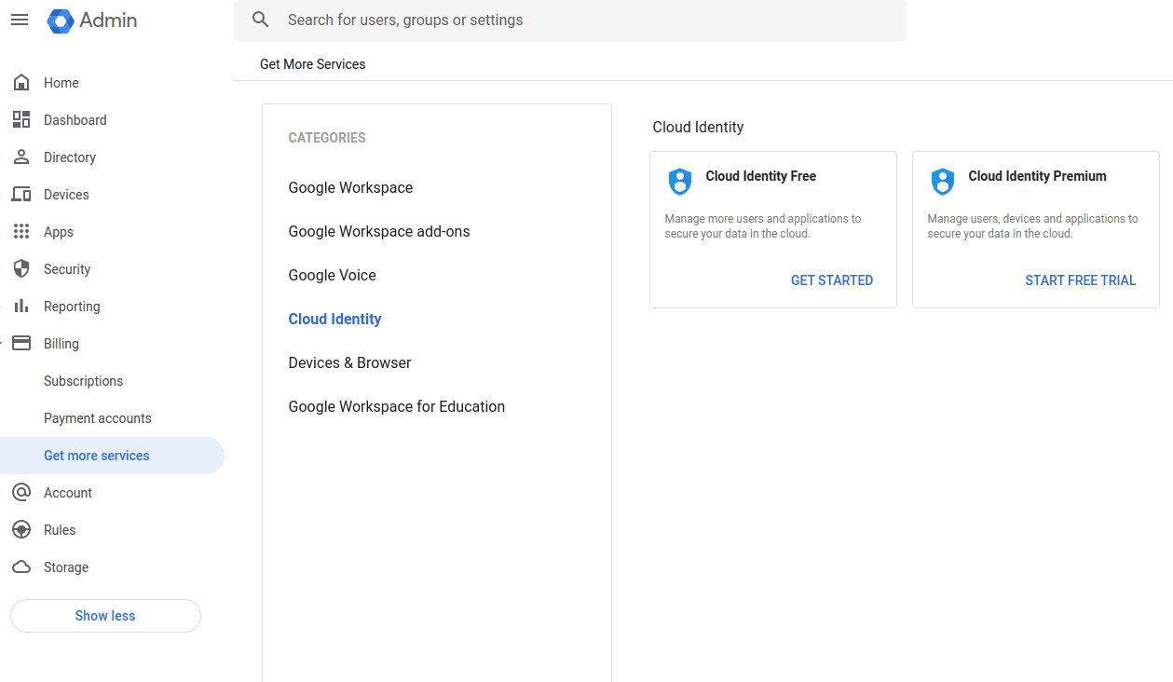Viewport: 1173px width, 682px height.
Task: Open Subscriptions under Billing
Action: (83, 381)
